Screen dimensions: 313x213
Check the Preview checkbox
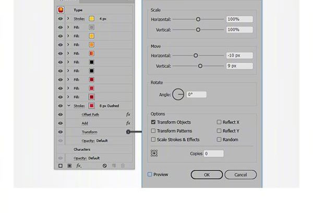click(x=150, y=174)
